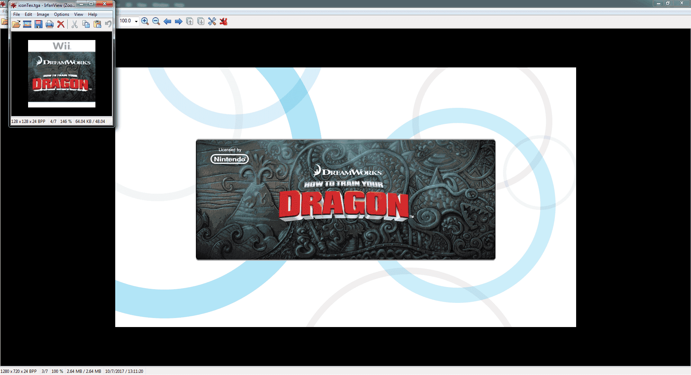Image resolution: width=691 pixels, height=375 pixels.
Task: Minimize the background IrfanView window
Action: (x=658, y=3)
